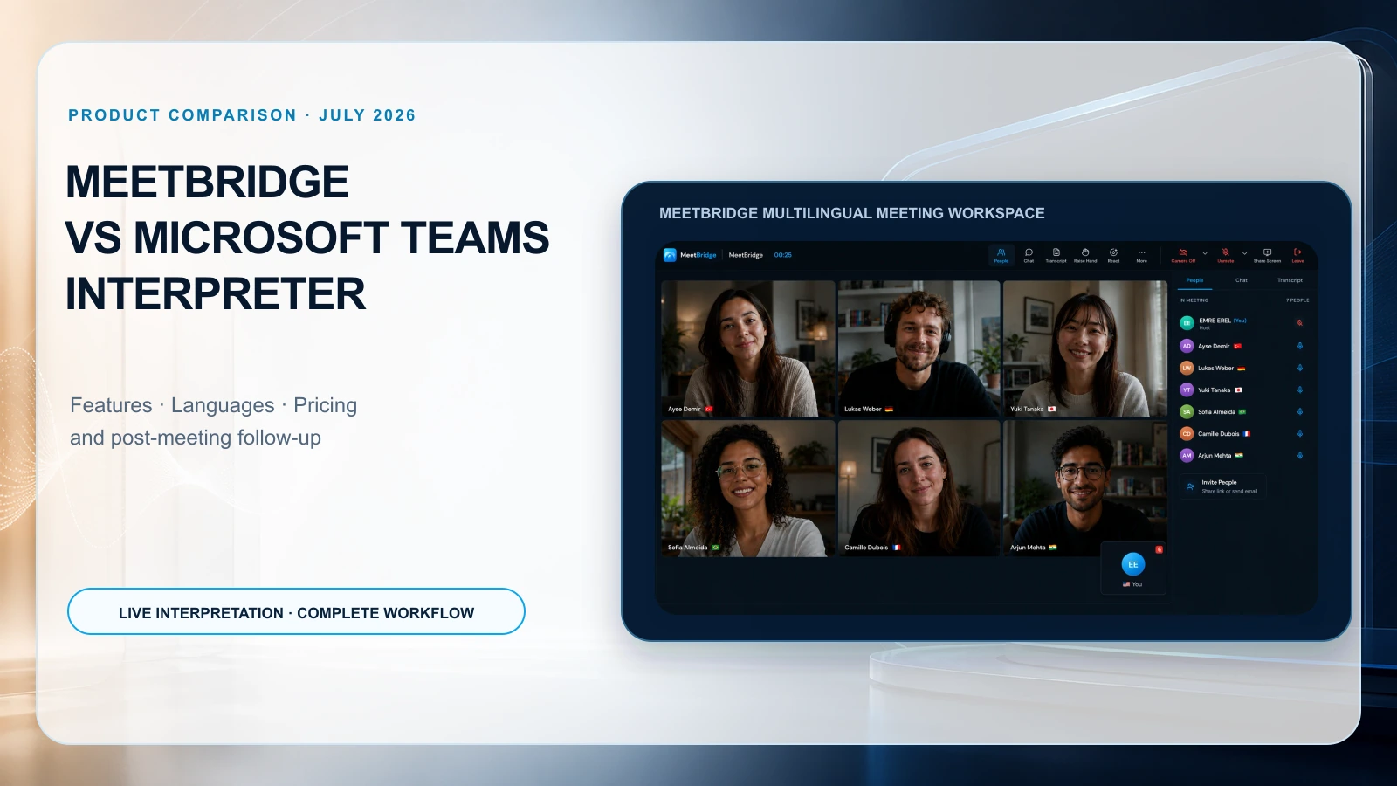
Task: Click the red Leave button
Action: pos(1297,255)
